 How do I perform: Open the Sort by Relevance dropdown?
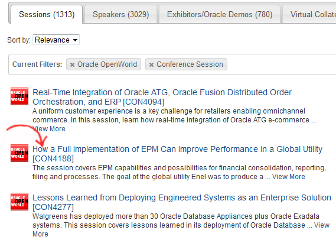(56, 40)
